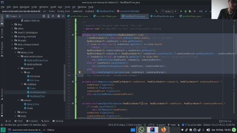The height and width of the screenshot is (133, 237).
Task: Collapse the classes folder
Action: click(x=19, y=100)
